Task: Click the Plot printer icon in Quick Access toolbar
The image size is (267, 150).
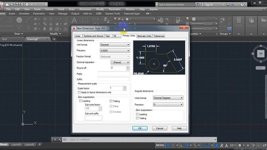Action: click(27, 5)
